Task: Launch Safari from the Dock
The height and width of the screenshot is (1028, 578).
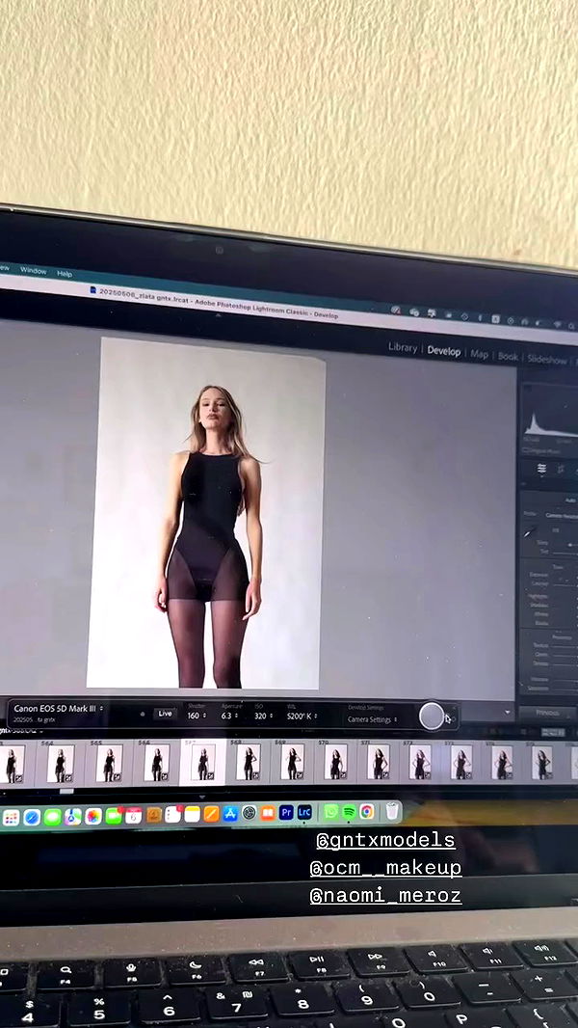Action: pyautogui.click(x=32, y=817)
